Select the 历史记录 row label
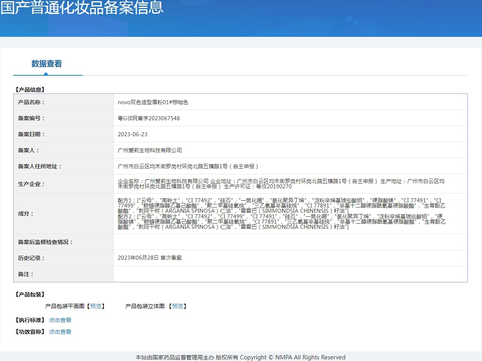This screenshot has width=482, height=361. [32, 258]
